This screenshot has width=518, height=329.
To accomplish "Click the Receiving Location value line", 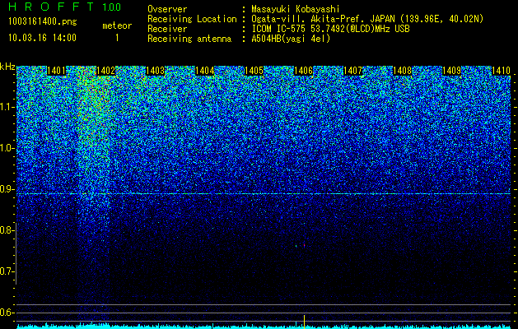I will tap(367, 19).
